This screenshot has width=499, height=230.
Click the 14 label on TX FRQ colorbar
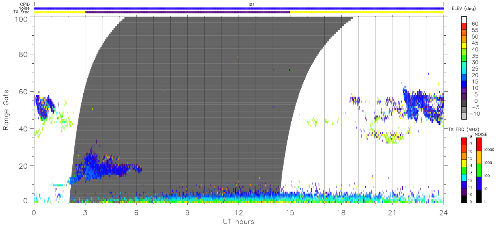click(x=470, y=166)
